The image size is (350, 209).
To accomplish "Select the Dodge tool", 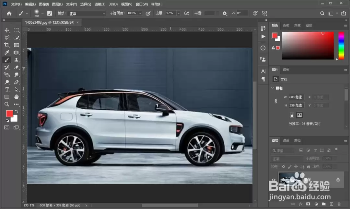I will [7, 82].
